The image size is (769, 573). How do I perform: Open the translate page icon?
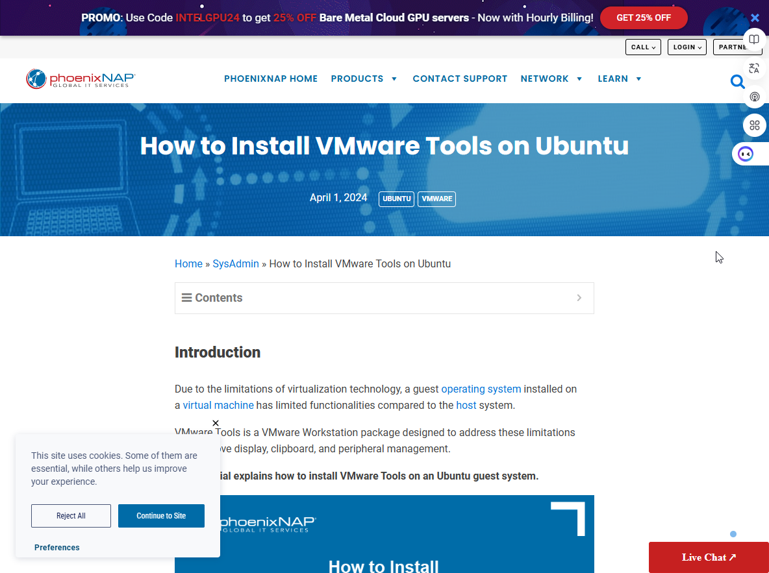(x=754, y=68)
